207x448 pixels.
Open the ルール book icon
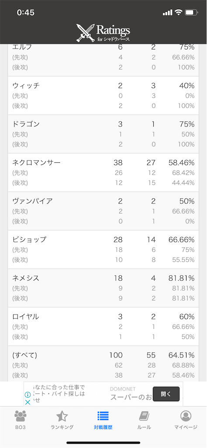coord(144,416)
